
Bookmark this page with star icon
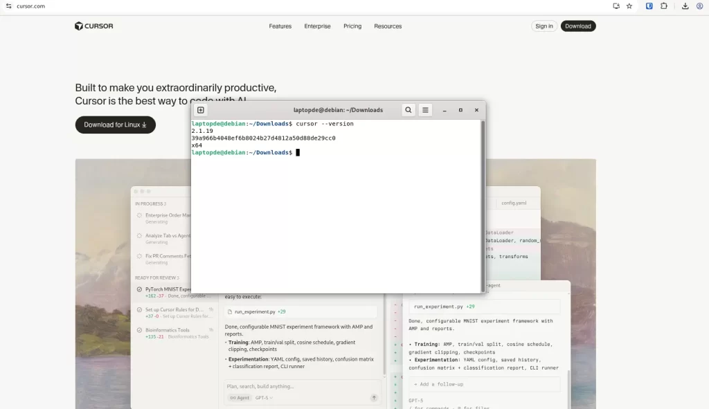[x=629, y=6]
